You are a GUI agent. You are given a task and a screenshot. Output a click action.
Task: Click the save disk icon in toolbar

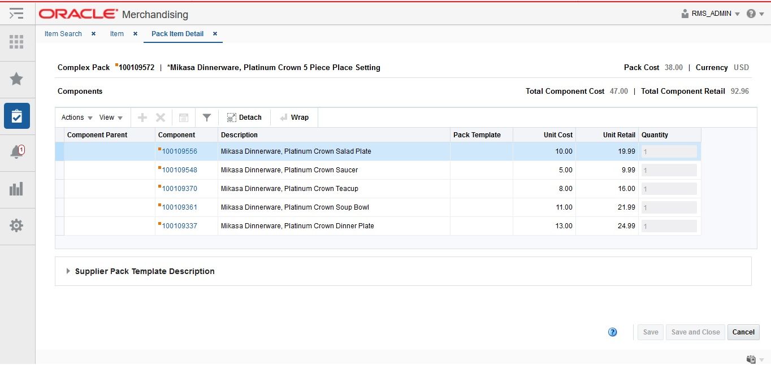(x=184, y=118)
